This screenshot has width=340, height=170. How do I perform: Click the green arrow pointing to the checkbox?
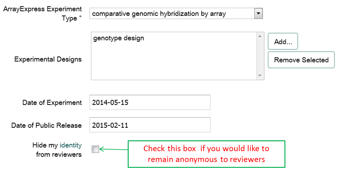click(114, 150)
